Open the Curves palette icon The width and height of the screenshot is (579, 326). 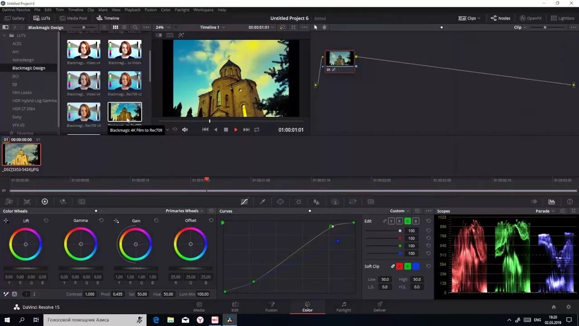tap(244, 202)
